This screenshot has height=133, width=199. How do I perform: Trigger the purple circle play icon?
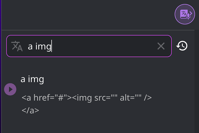coord(10,89)
